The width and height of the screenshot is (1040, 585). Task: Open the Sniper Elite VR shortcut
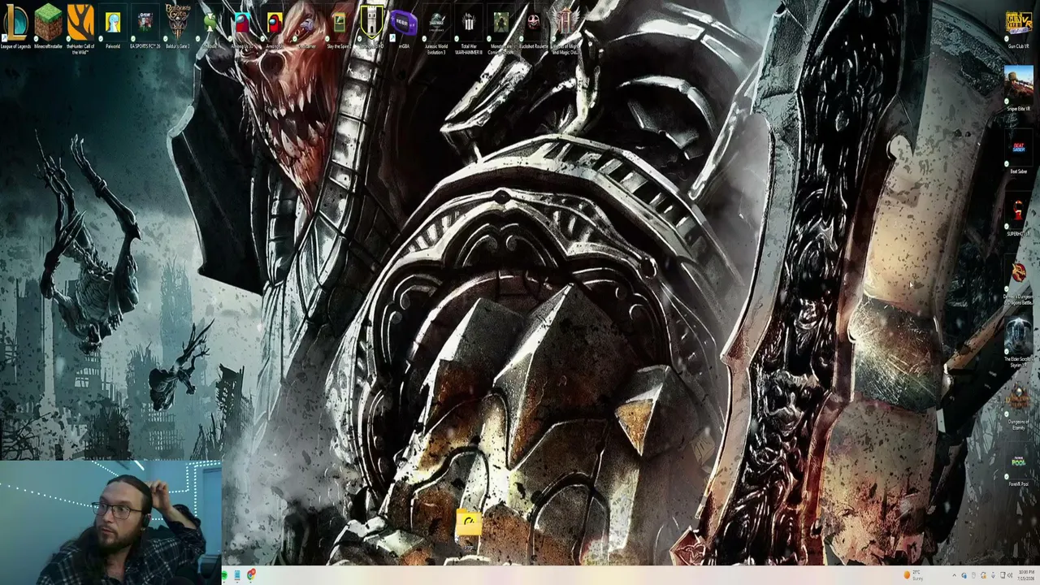tap(1019, 89)
